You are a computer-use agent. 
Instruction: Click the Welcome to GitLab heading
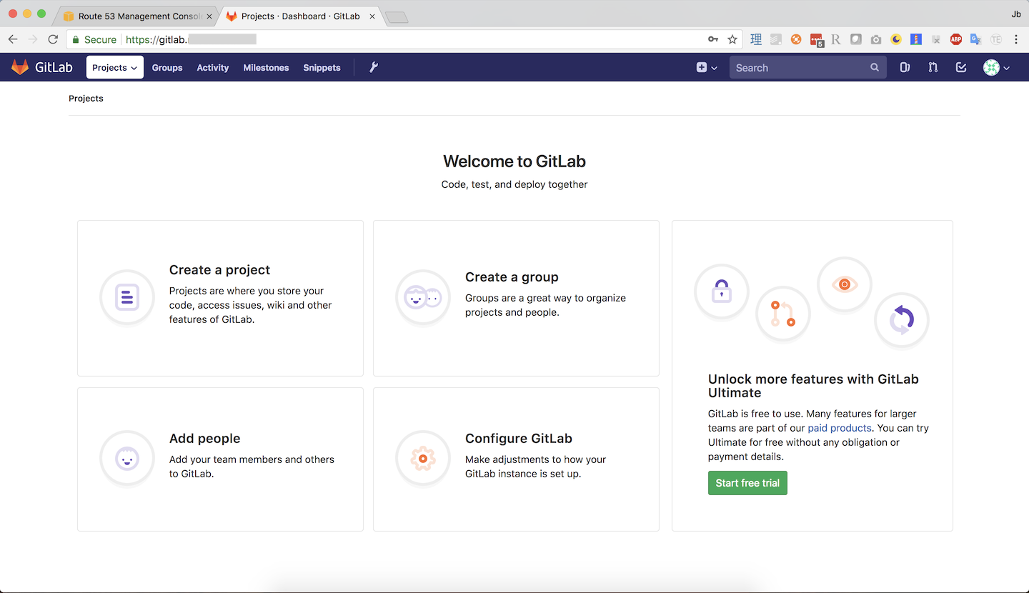(x=514, y=161)
